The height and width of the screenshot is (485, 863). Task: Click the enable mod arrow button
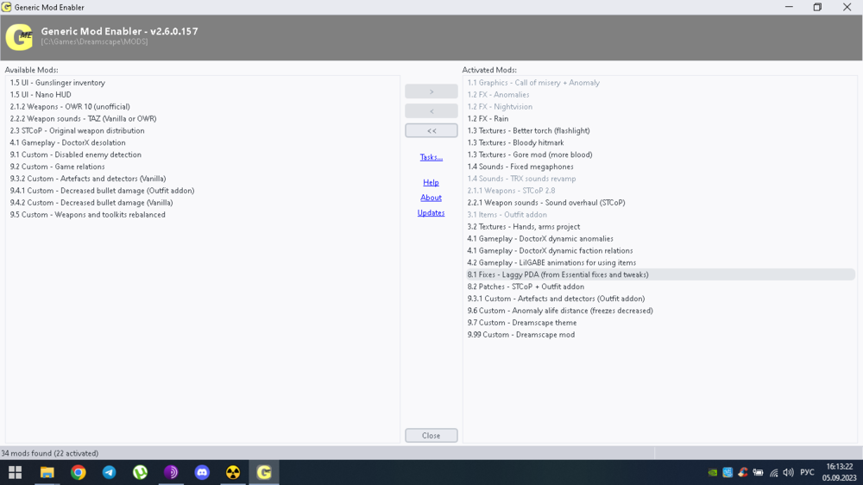[431, 91]
